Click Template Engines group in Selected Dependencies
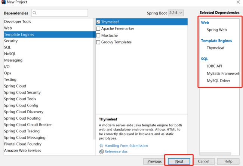The image size is (243, 166). click(216, 41)
